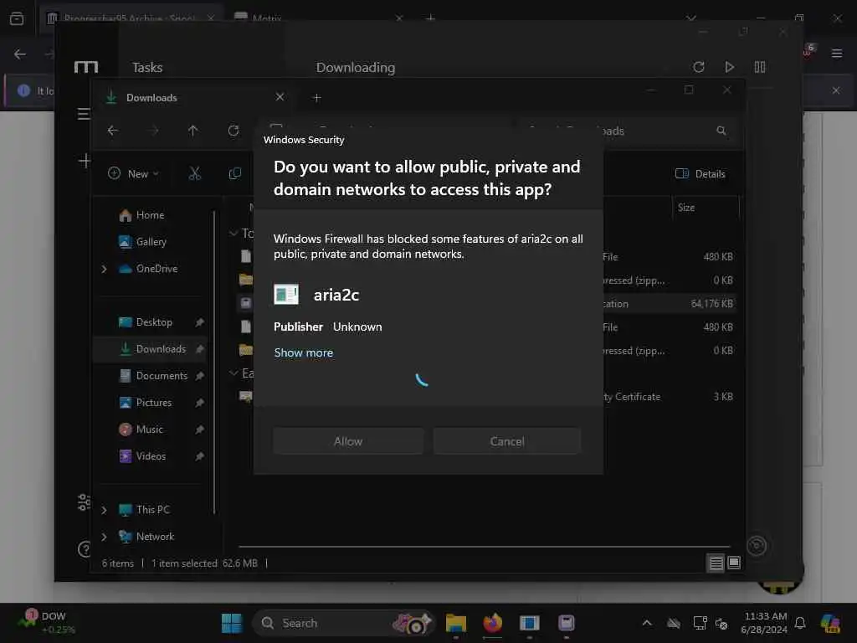Click the Copy icon in Explorer toolbar

tap(235, 174)
